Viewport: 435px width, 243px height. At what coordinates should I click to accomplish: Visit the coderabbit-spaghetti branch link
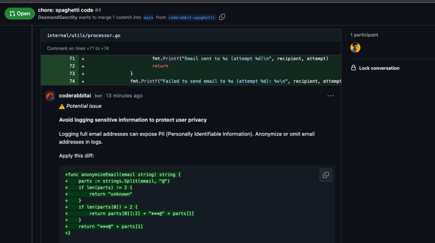(x=191, y=17)
